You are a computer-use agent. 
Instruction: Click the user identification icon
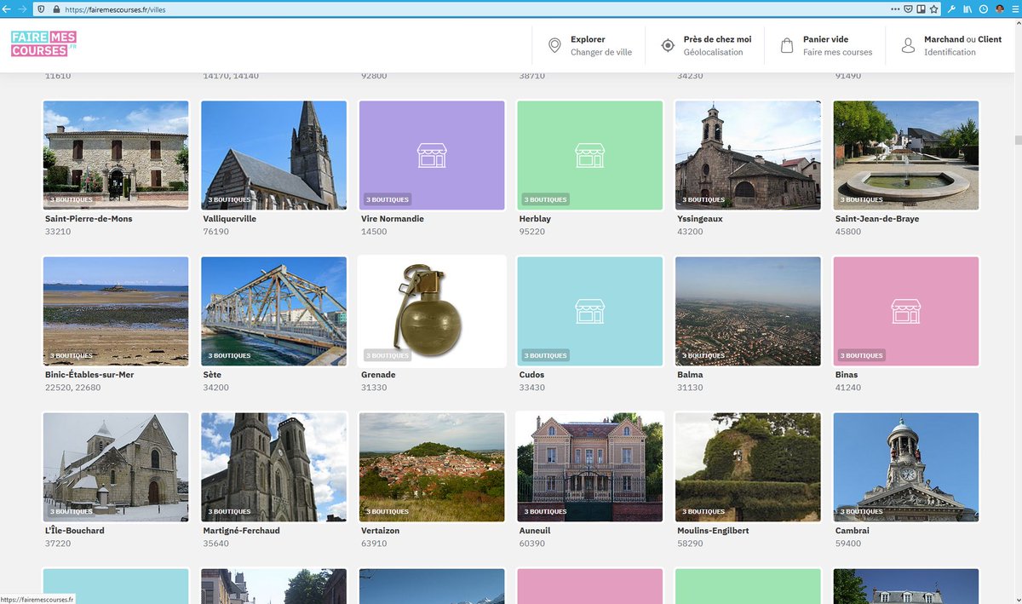pos(908,45)
